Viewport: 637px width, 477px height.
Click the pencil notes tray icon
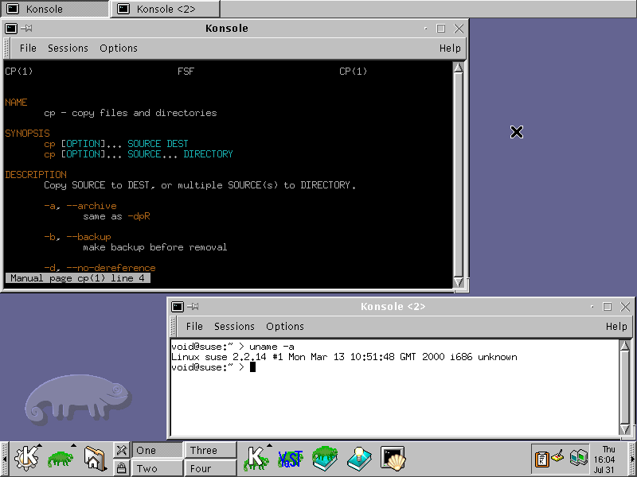tap(558, 456)
